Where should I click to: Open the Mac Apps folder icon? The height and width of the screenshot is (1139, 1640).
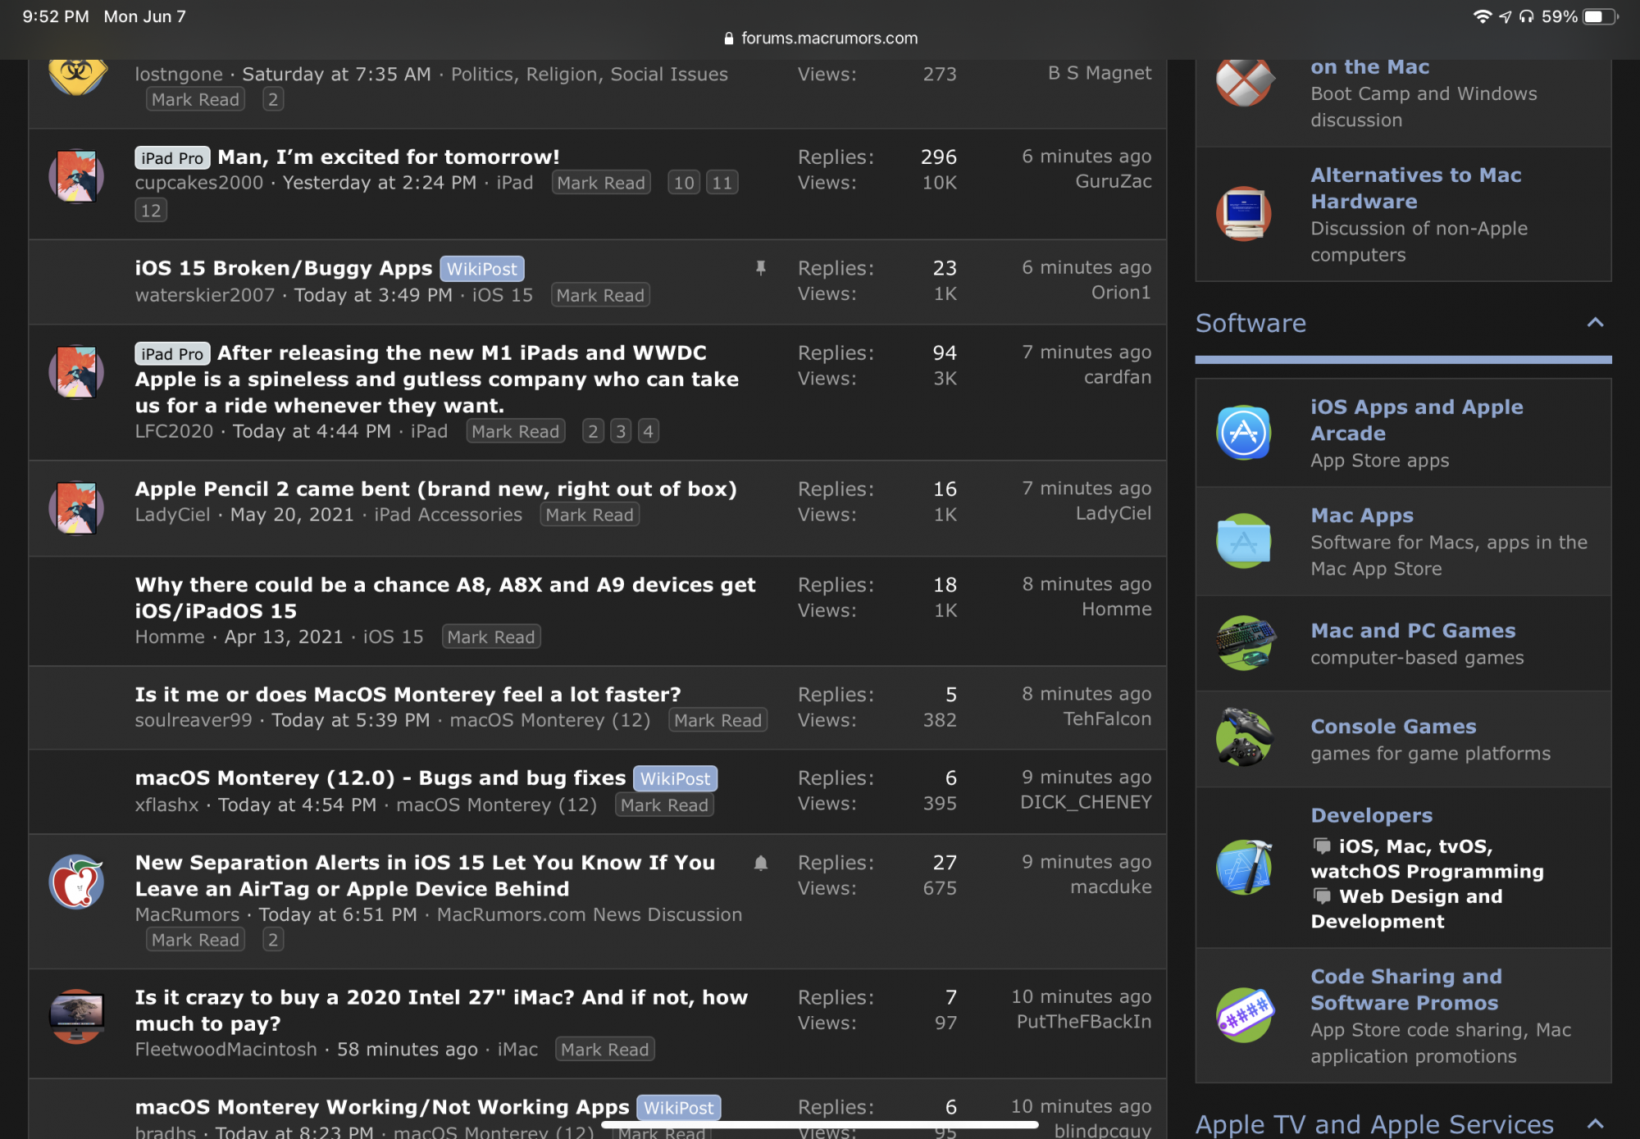(1244, 541)
